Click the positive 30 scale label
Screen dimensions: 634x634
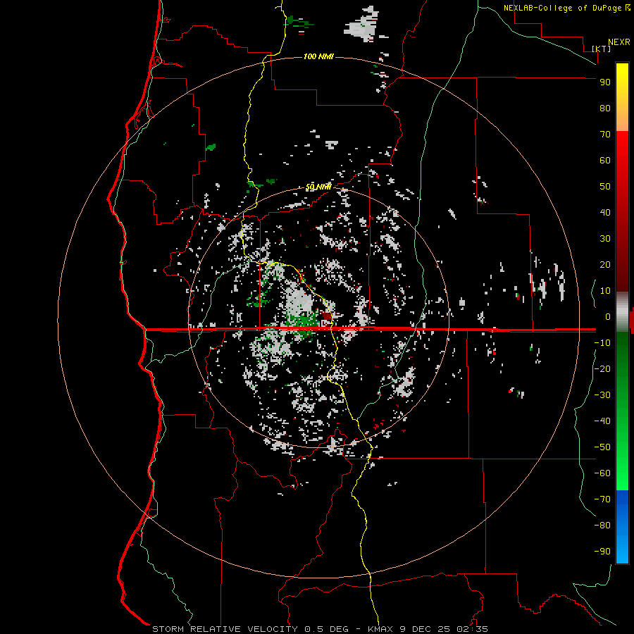click(605, 239)
